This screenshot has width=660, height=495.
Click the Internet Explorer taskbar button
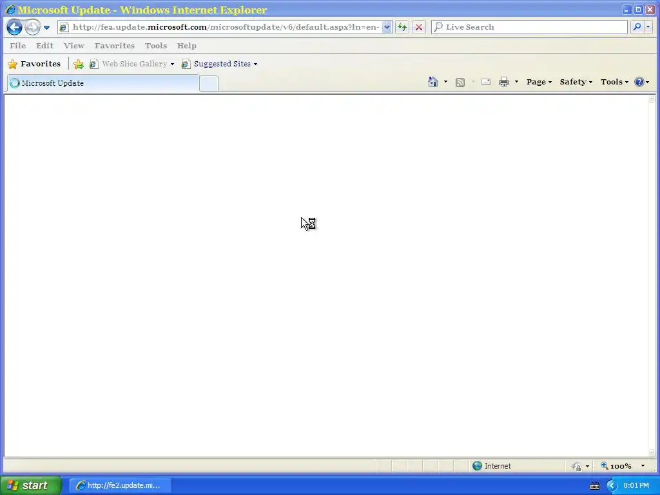[x=121, y=485]
